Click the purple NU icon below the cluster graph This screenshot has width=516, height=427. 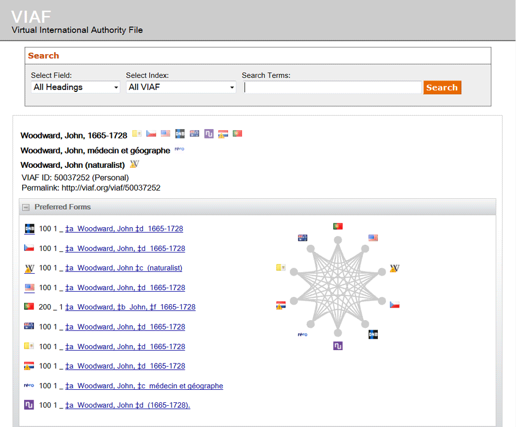338,346
